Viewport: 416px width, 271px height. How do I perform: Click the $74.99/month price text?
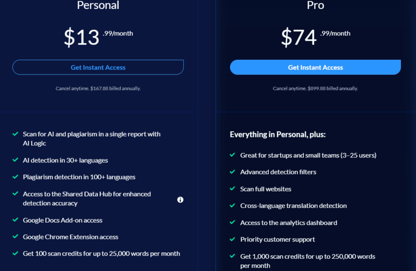pos(315,37)
